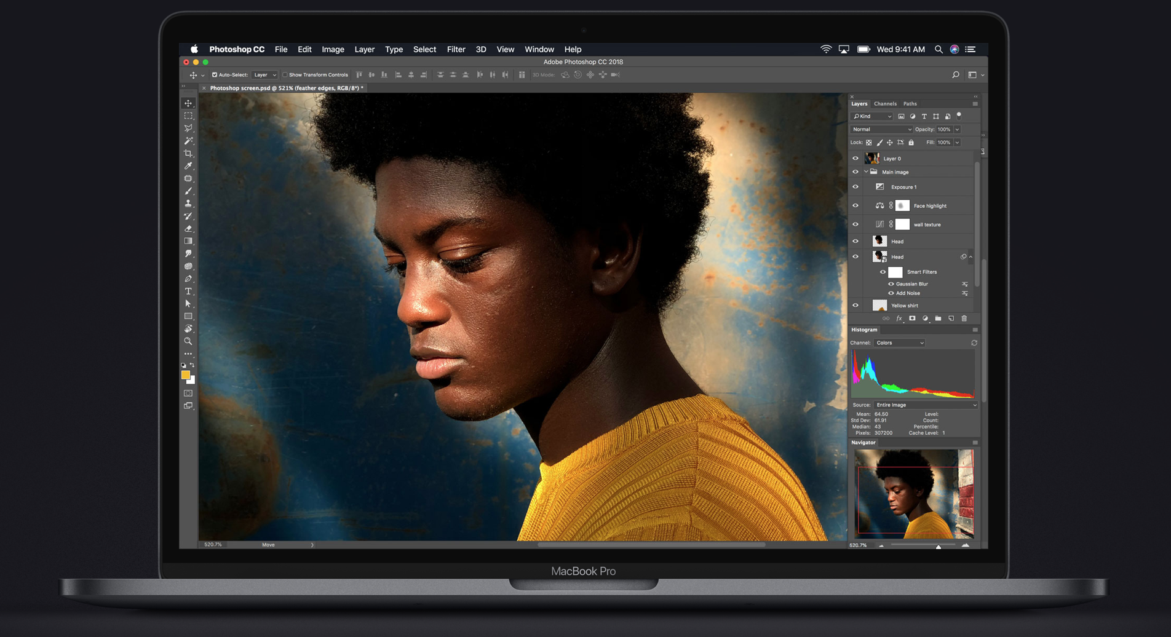Open the Normal blend mode dropdown
The image size is (1171, 637).
881,130
